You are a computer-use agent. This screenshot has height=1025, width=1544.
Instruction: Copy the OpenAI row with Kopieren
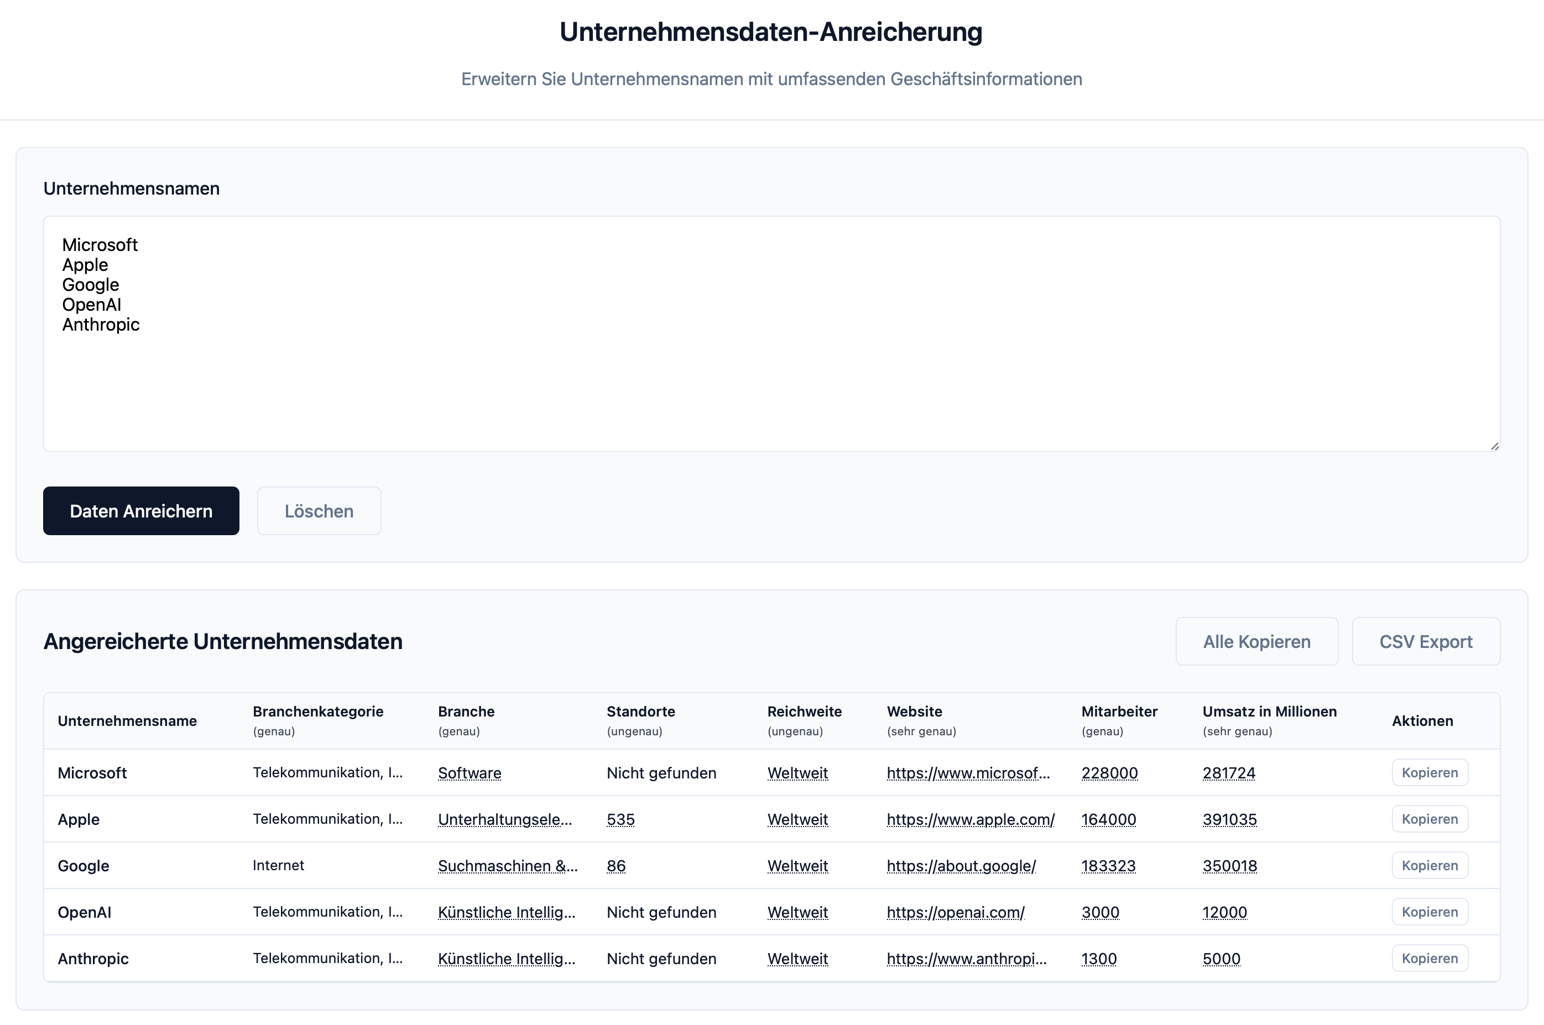1429,912
